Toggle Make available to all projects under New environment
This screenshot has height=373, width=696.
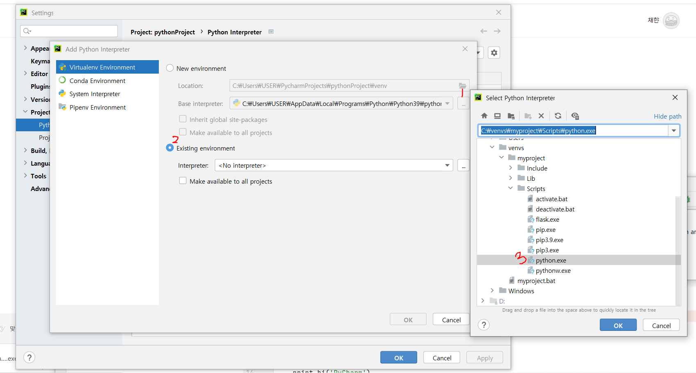tap(183, 132)
